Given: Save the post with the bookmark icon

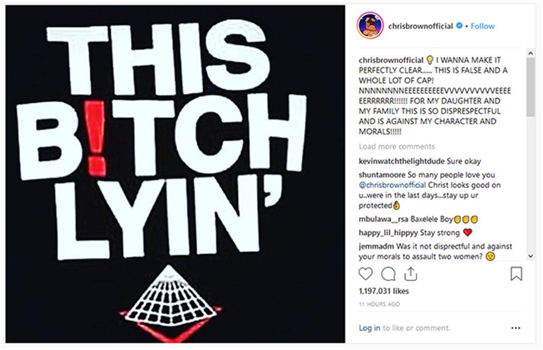Looking at the screenshot, I should click(x=516, y=273).
